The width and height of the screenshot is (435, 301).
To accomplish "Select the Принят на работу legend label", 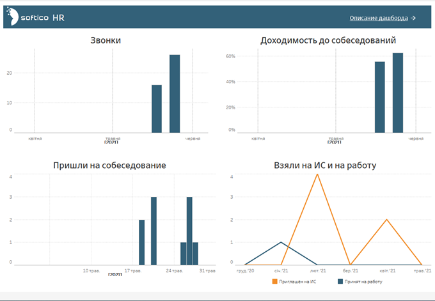I will (365, 281).
